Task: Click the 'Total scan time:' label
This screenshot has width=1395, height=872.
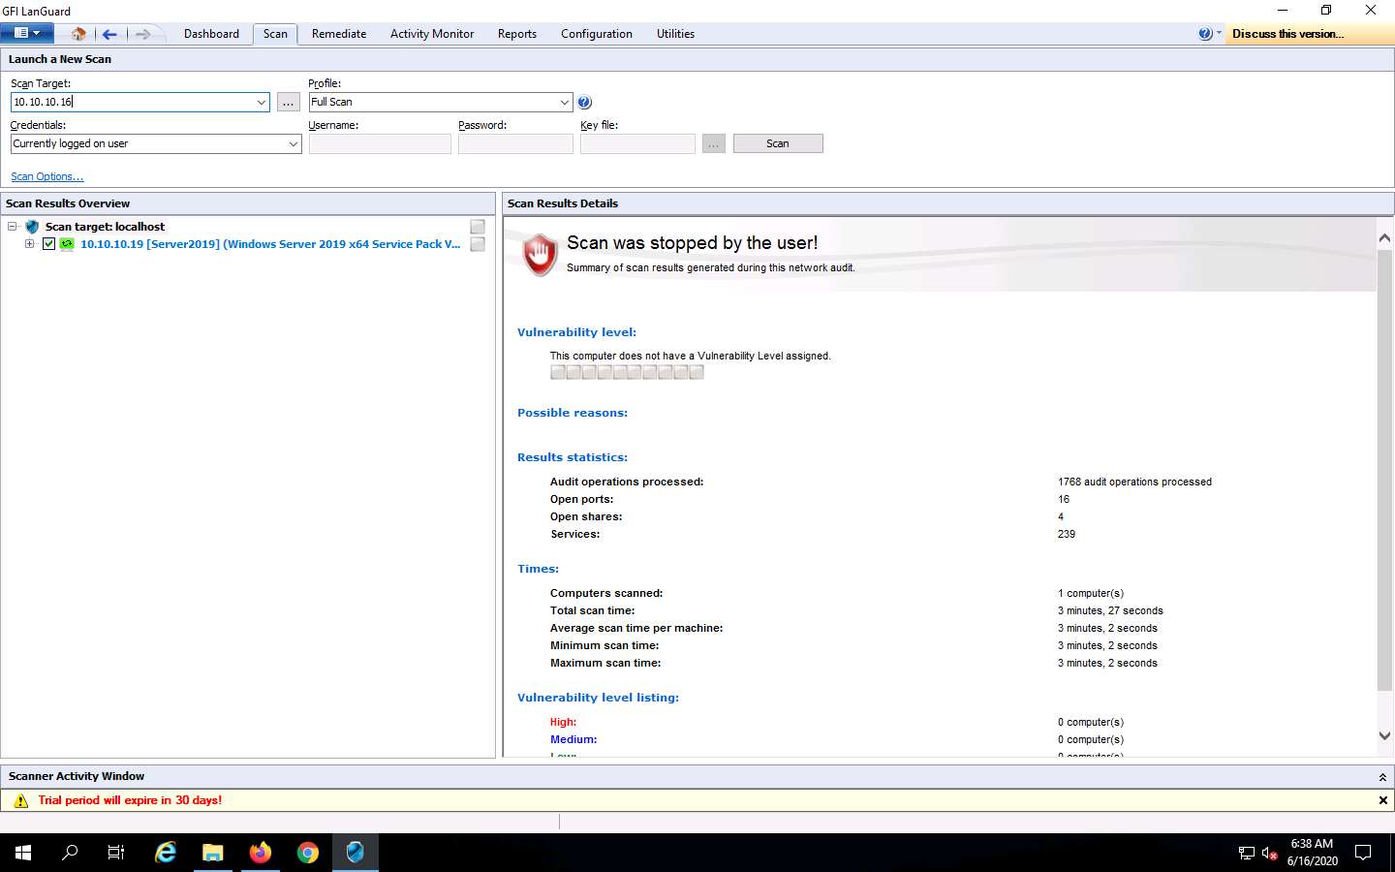Action: 592,610
